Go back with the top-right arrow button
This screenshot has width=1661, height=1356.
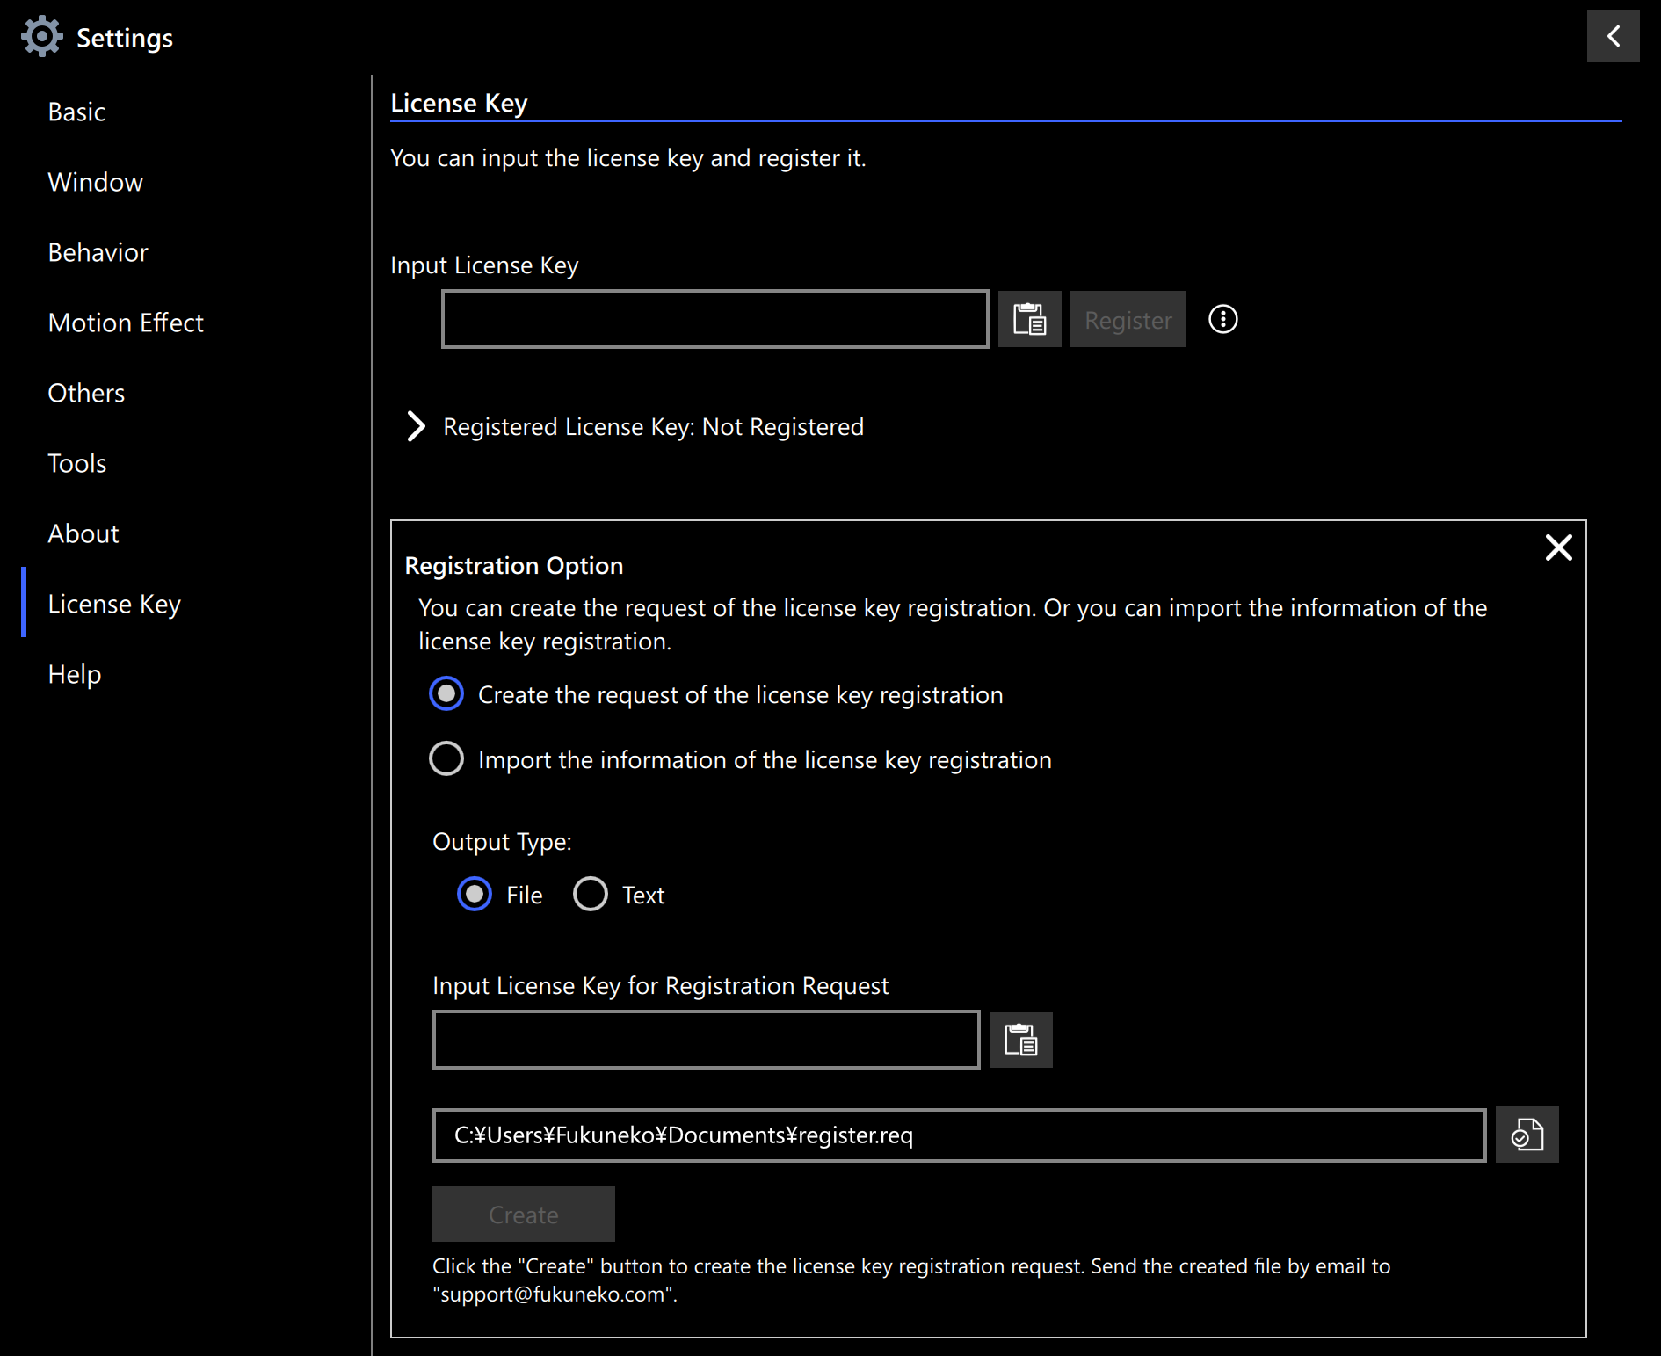pos(1613,36)
